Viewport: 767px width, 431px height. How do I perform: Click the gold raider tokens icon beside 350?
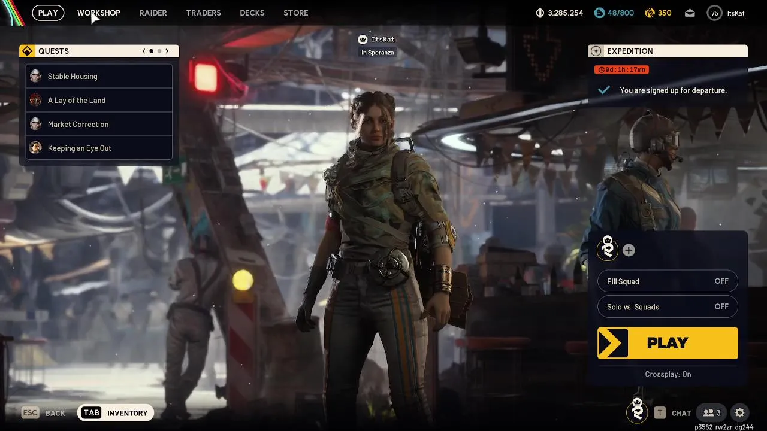point(650,13)
